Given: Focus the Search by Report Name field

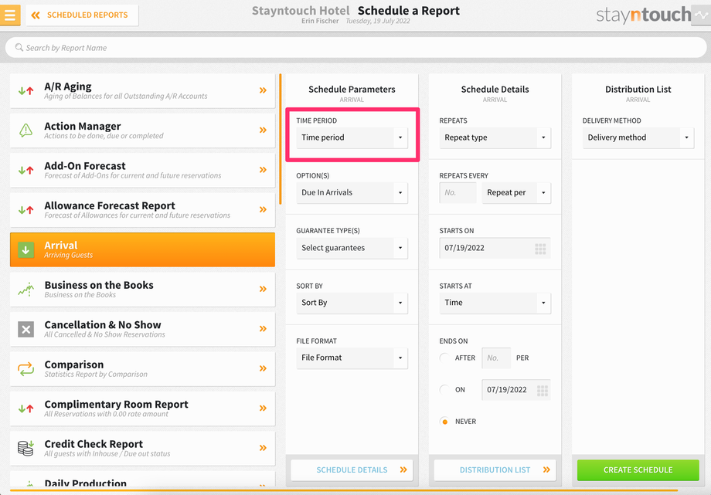Looking at the screenshot, I should pyautogui.click(x=355, y=48).
